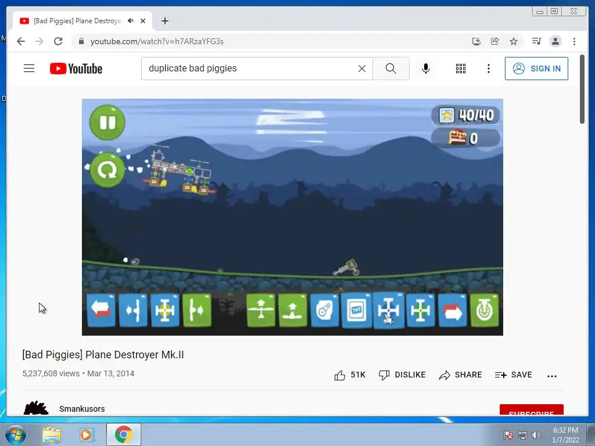Click the install page icon in address bar
This screenshot has height=446, width=595.
click(x=476, y=41)
